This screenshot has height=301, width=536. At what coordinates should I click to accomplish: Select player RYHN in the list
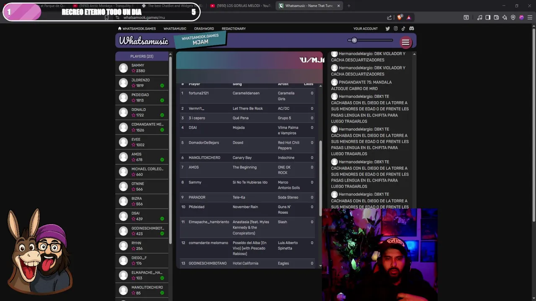click(x=142, y=245)
